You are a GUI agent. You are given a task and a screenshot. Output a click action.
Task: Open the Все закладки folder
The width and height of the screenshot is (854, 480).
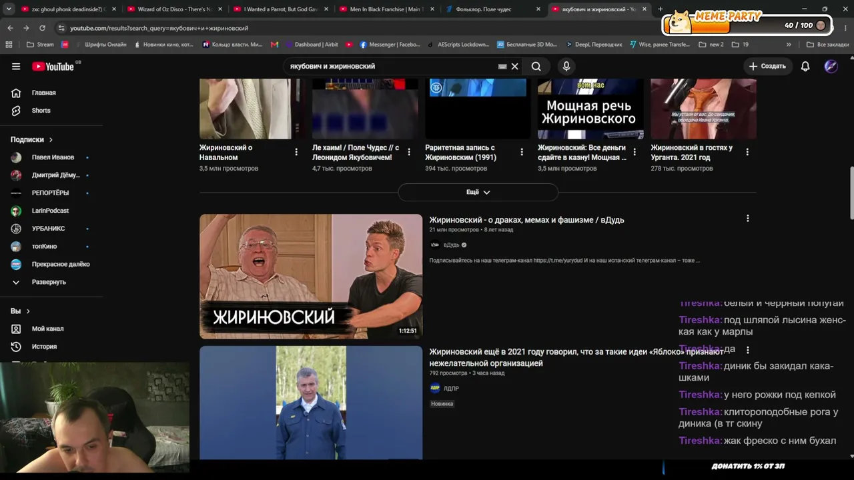827,45
